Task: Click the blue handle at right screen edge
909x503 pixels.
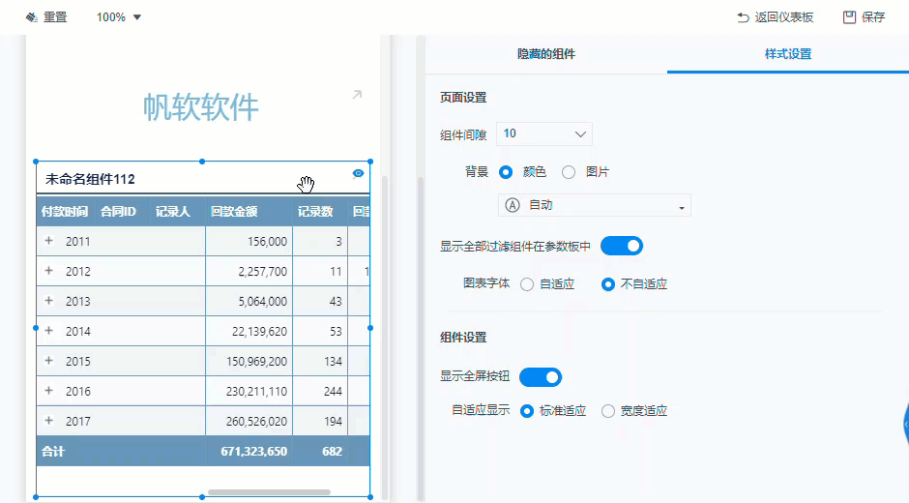Action: [x=906, y=426]
